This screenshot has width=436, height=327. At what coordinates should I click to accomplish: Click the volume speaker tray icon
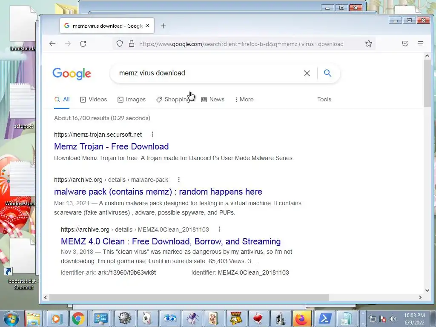393,319
